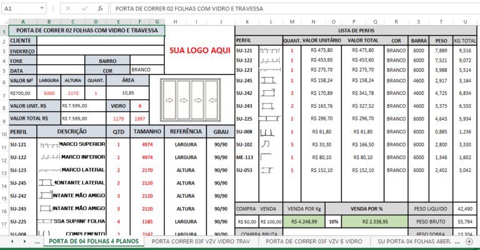Click the MARCO SUPERIOR profile drawing in row 11
Viewport: 480px width, 250px height.
[x=49, y=145]
